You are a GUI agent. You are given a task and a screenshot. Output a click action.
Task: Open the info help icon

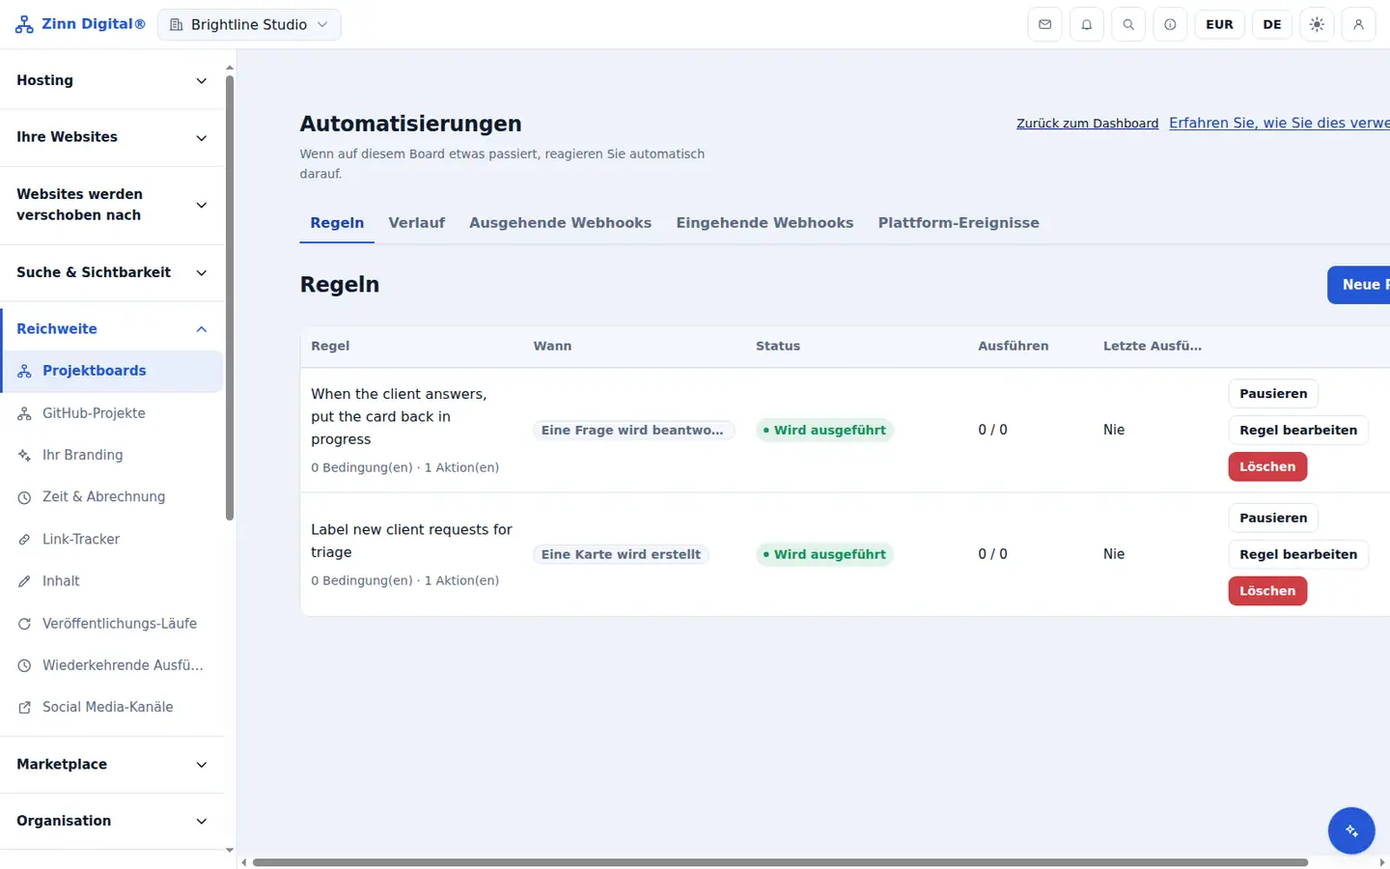pos(1170,24)
